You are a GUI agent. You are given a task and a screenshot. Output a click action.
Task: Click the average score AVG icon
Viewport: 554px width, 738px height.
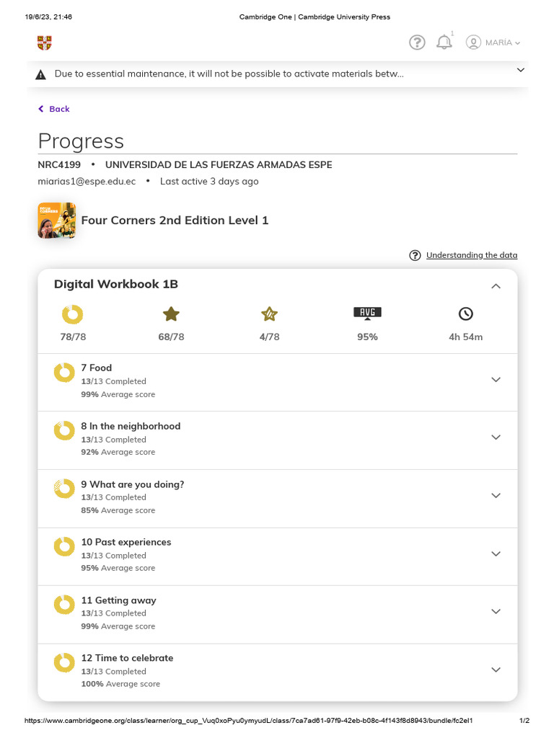click(367, 313)
